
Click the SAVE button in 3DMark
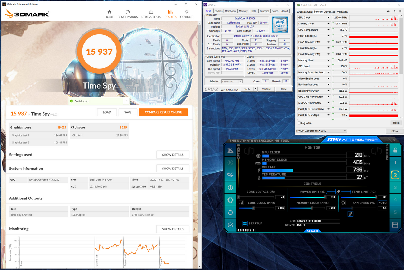[128, 112]
